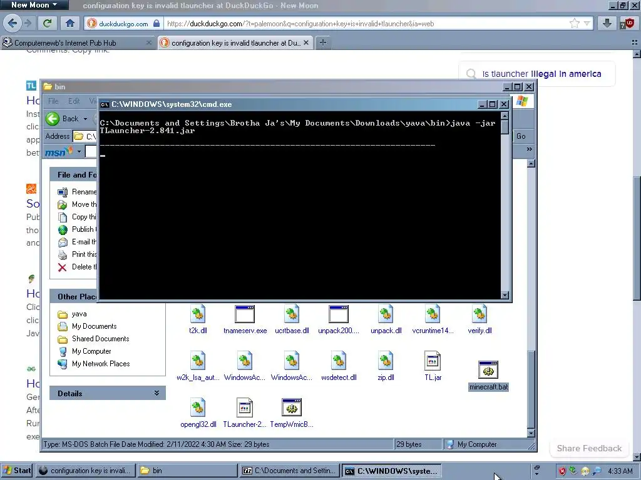
Task: Open the msn toolbar dropdown arrow
Action: click(x=79, y=152)
